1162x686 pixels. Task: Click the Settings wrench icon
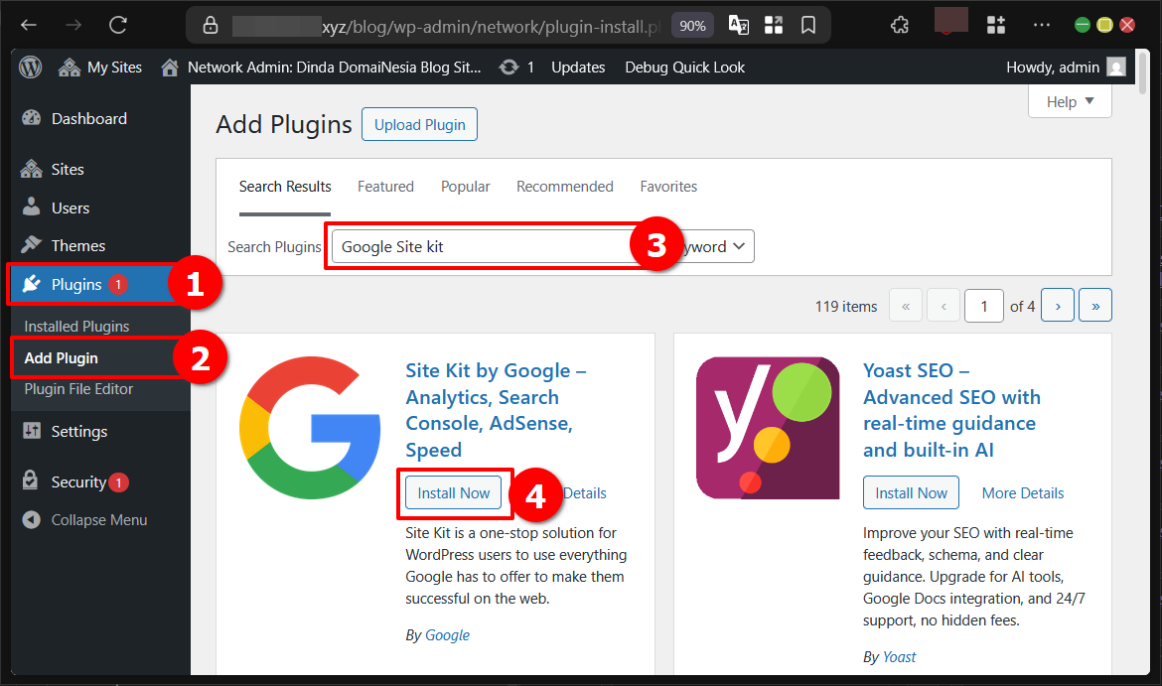(31, 431)
